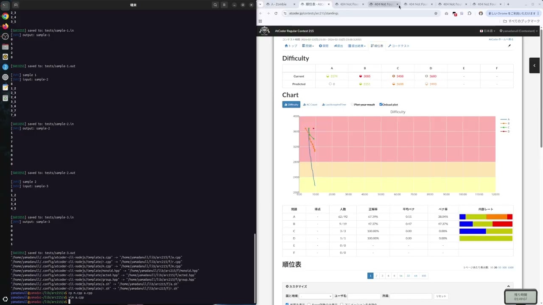Focus the 所属 affiliation filter field

[411, 296]
